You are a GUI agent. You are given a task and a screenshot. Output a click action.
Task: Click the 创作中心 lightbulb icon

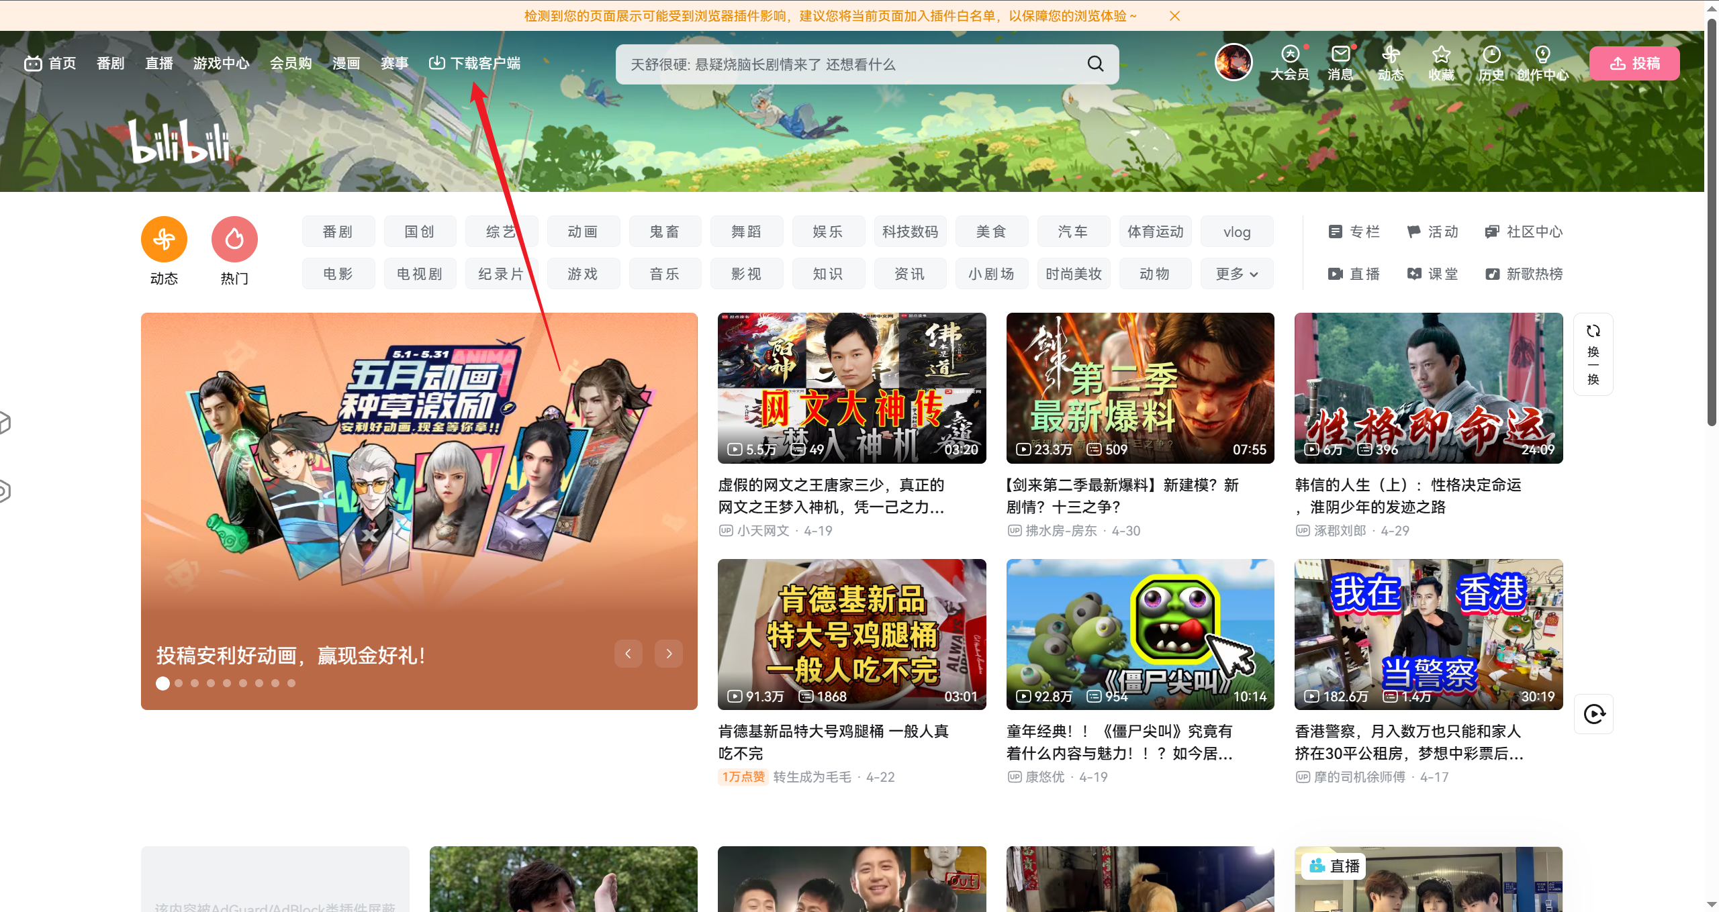pos(1542,55)
